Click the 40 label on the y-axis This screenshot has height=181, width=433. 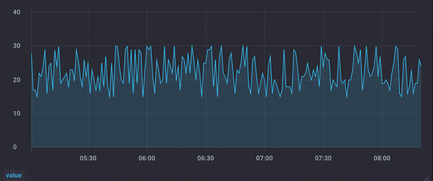17,12
